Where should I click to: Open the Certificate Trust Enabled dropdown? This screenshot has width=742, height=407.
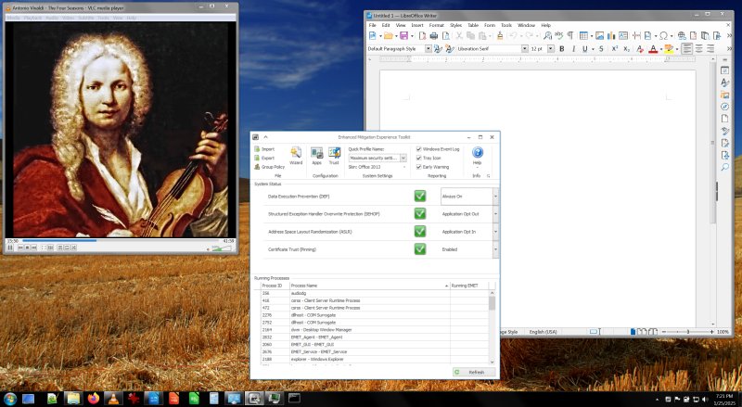(495, 249)
